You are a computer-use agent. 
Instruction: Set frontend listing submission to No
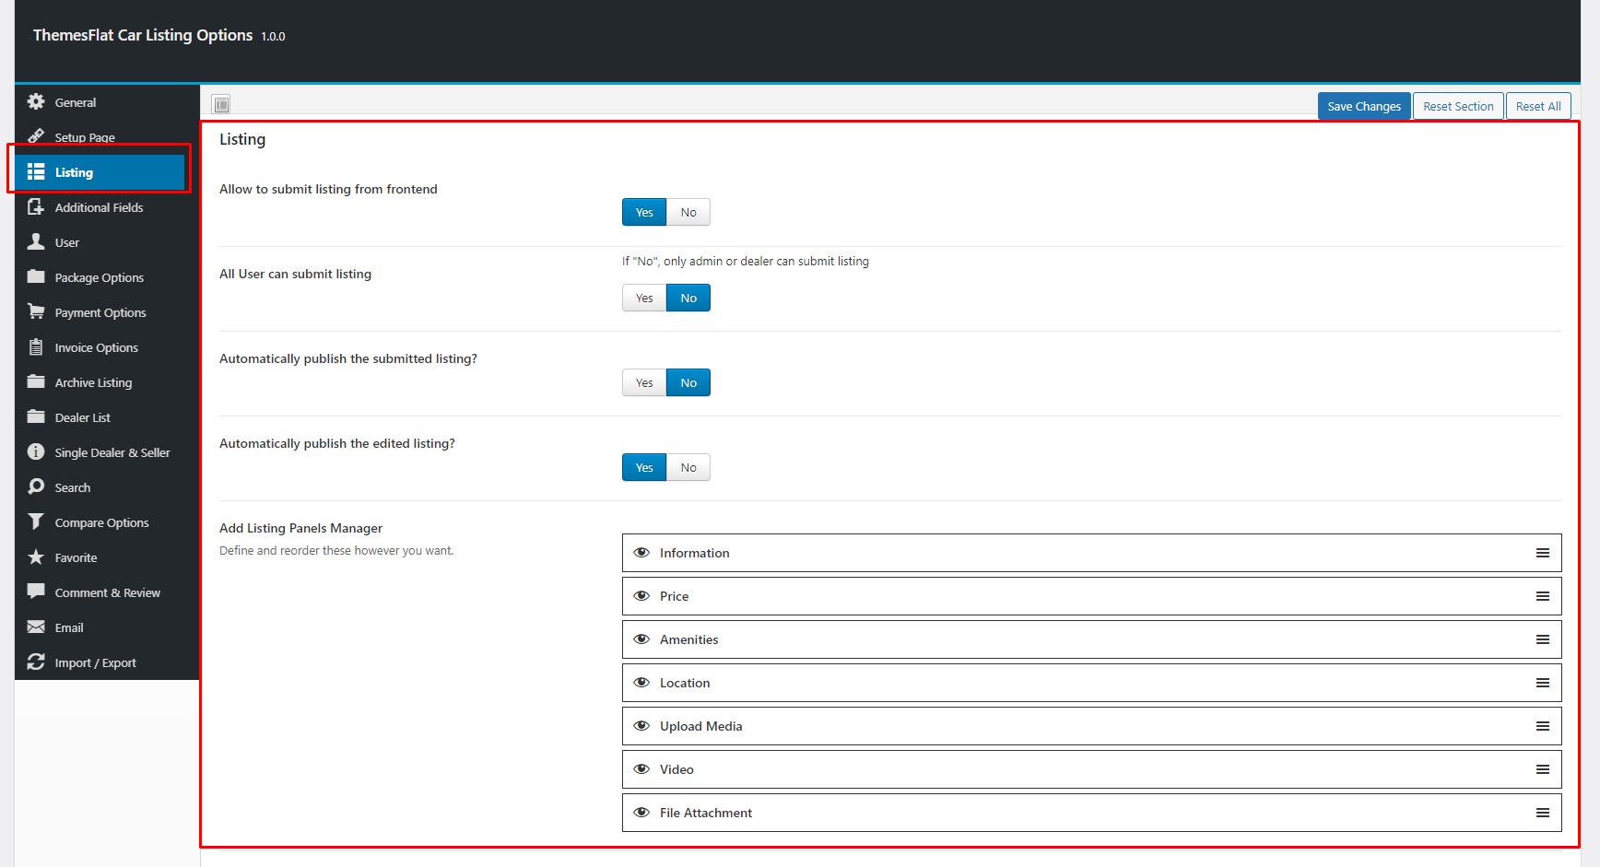(x=688, y=212)
